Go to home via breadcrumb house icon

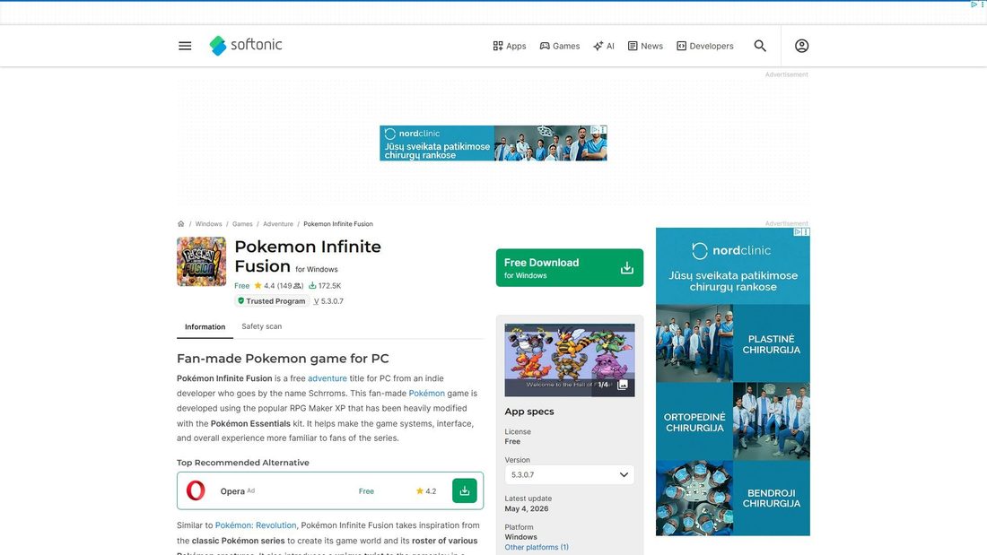[180, 224]
